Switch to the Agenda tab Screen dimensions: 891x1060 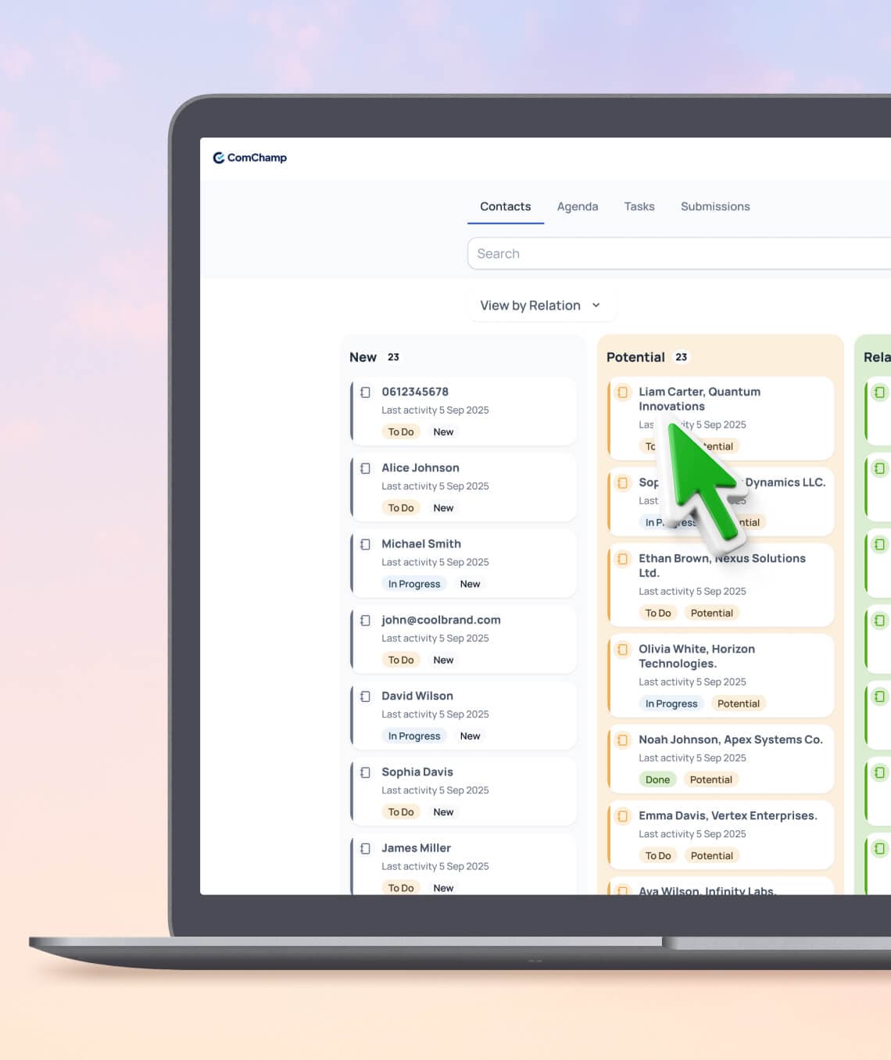click(578, 206)
